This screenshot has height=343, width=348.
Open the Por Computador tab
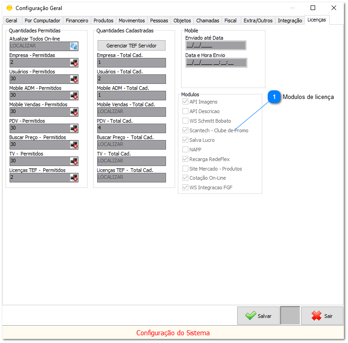tap(42, 21)
